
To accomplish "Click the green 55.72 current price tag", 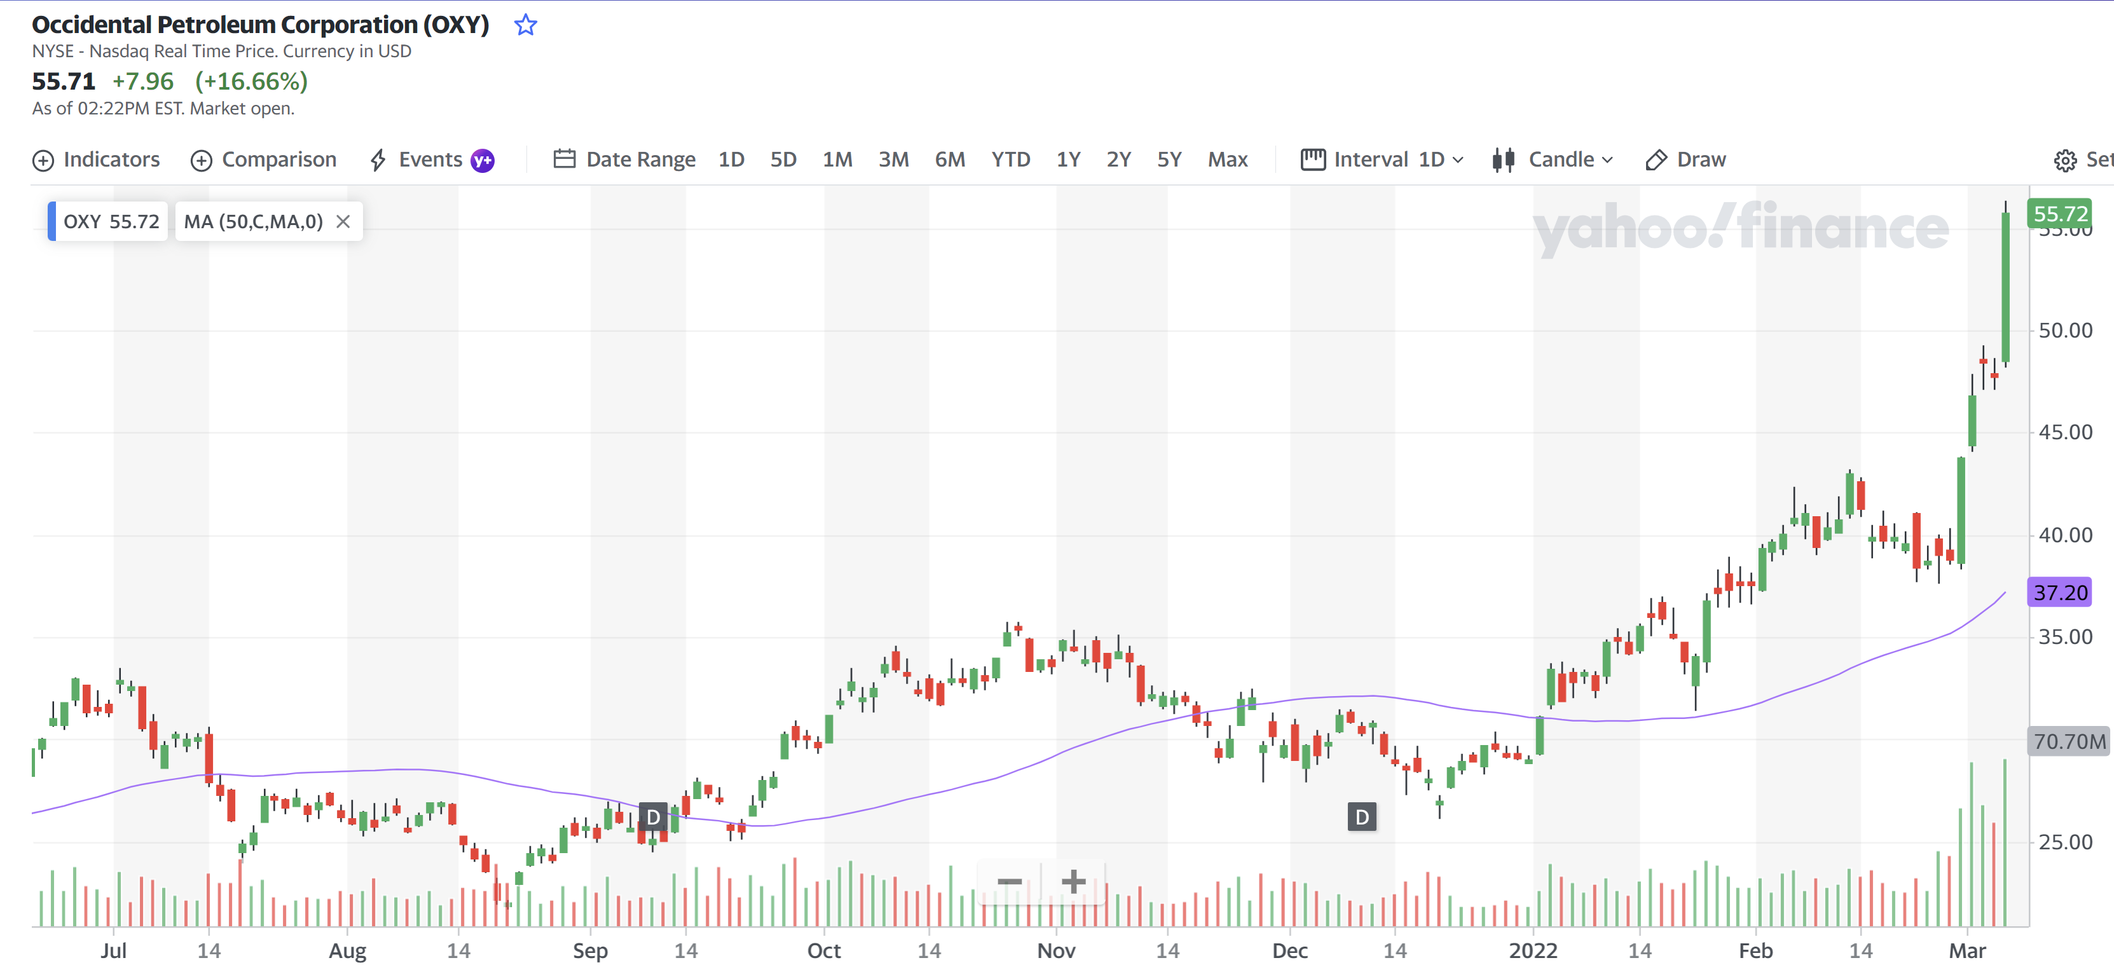I will [2060, 214].
